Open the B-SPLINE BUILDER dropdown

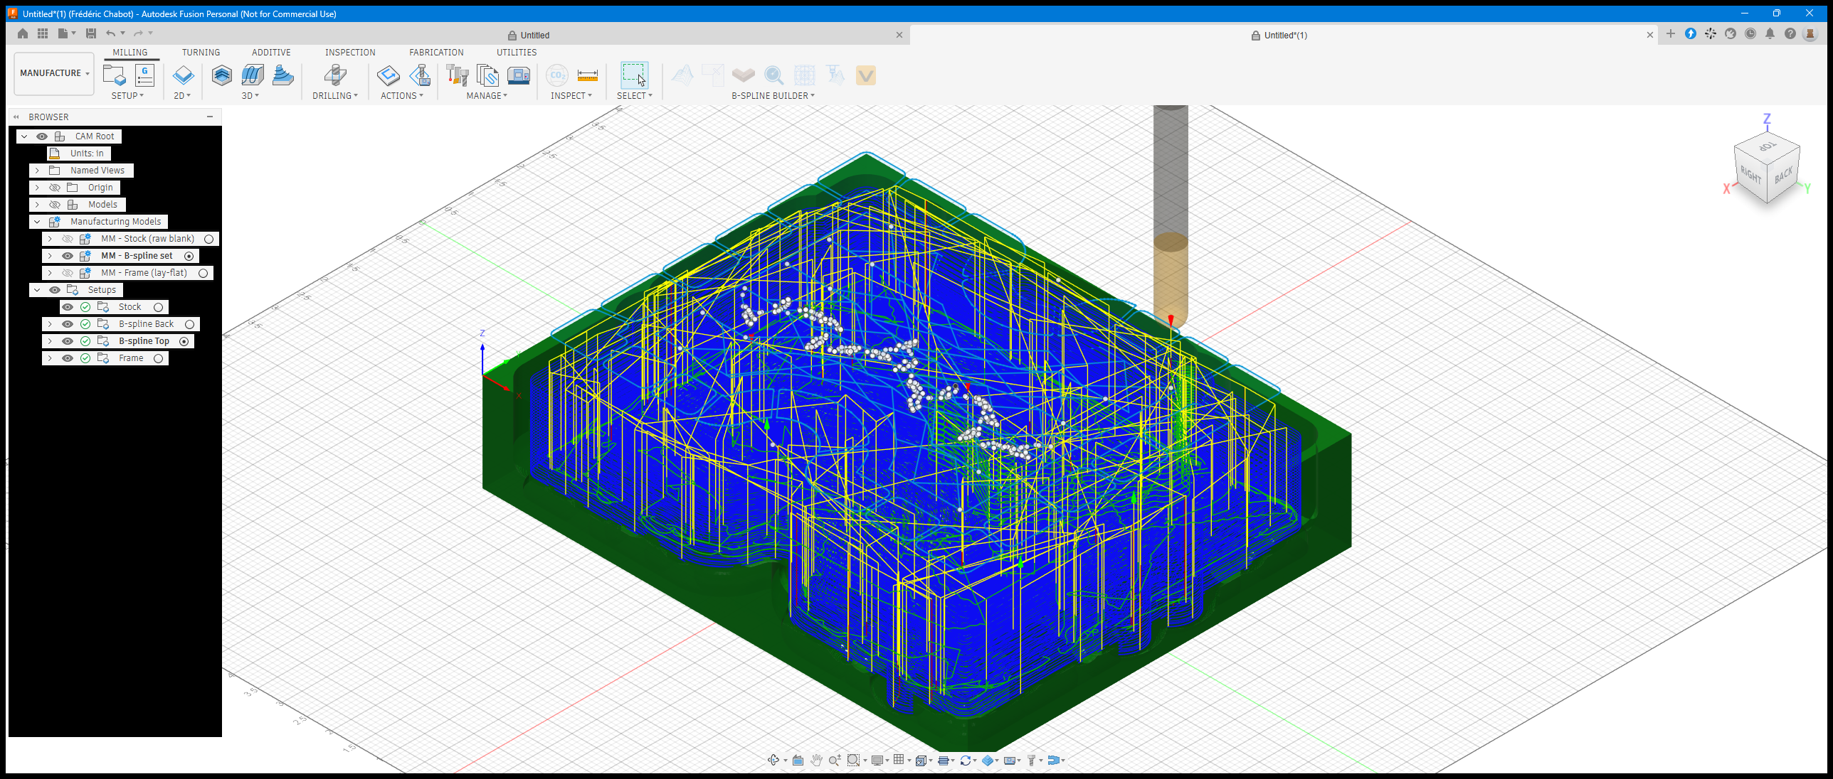point(773,95)
